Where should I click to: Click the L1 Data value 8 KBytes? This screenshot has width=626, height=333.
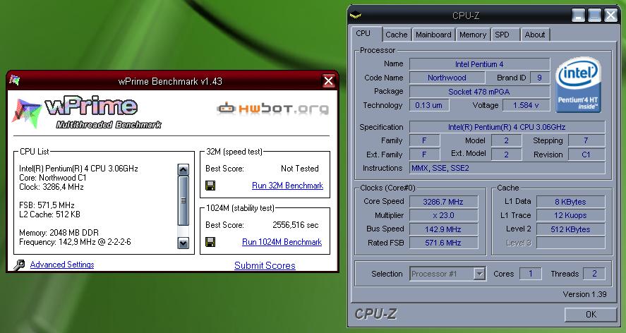[x=570, y=202]
